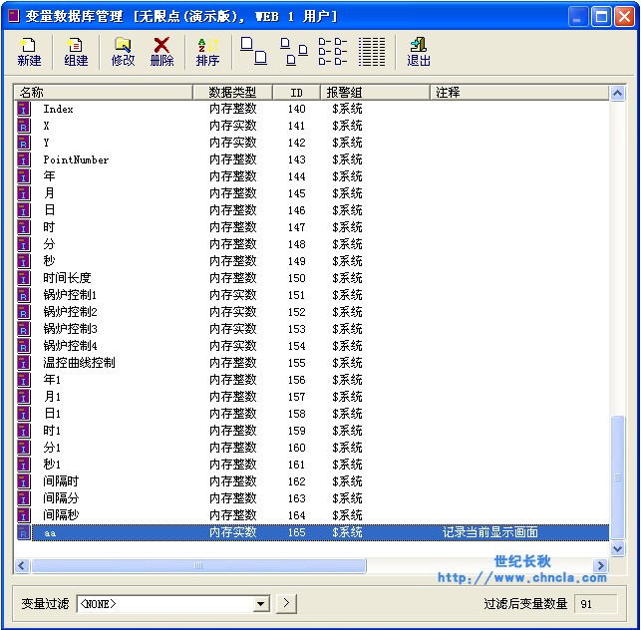
Task: Open the 变量过滤 filter dropdown
Action: click(260, 603)
